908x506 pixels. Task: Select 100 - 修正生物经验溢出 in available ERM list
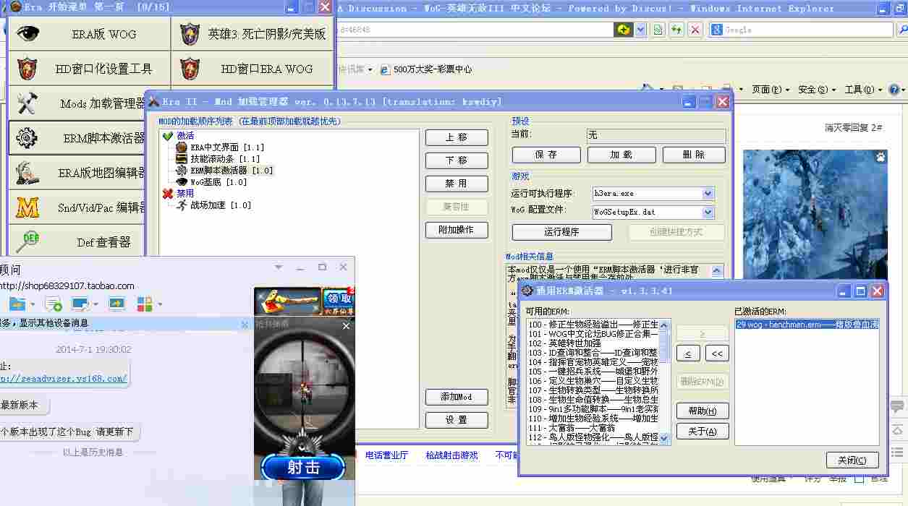593,325
